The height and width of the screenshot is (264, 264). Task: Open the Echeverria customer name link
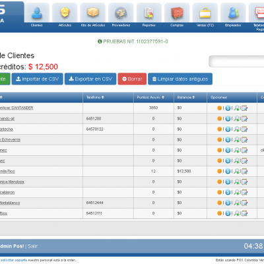[x=10, y=139]
